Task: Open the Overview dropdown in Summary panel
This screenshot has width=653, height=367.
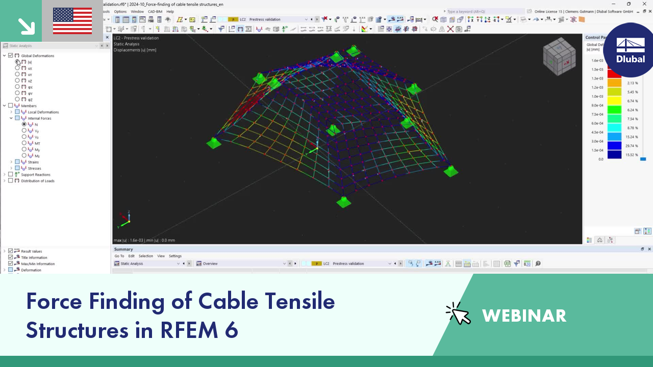Action: pyautogui.click(x=285, y=264)
